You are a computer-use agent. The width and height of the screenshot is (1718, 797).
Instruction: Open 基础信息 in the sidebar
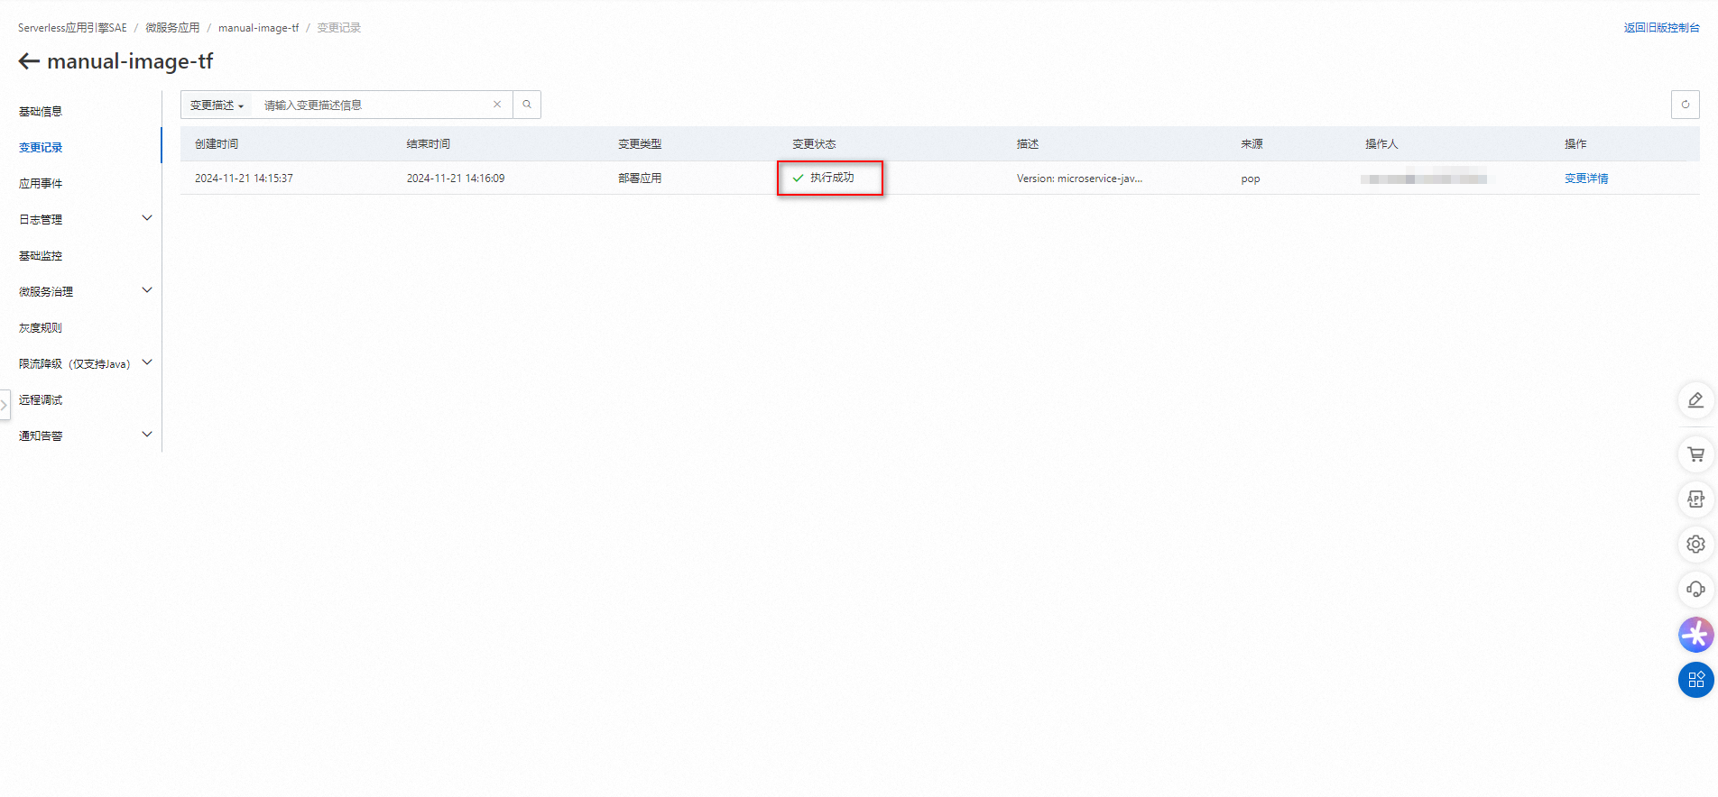41,112
